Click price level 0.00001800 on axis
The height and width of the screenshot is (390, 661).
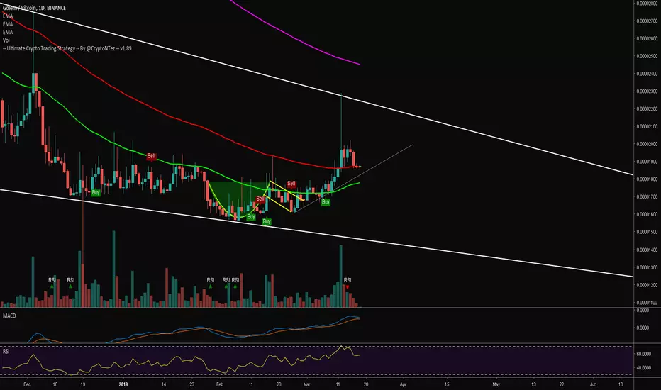point(647,179)
